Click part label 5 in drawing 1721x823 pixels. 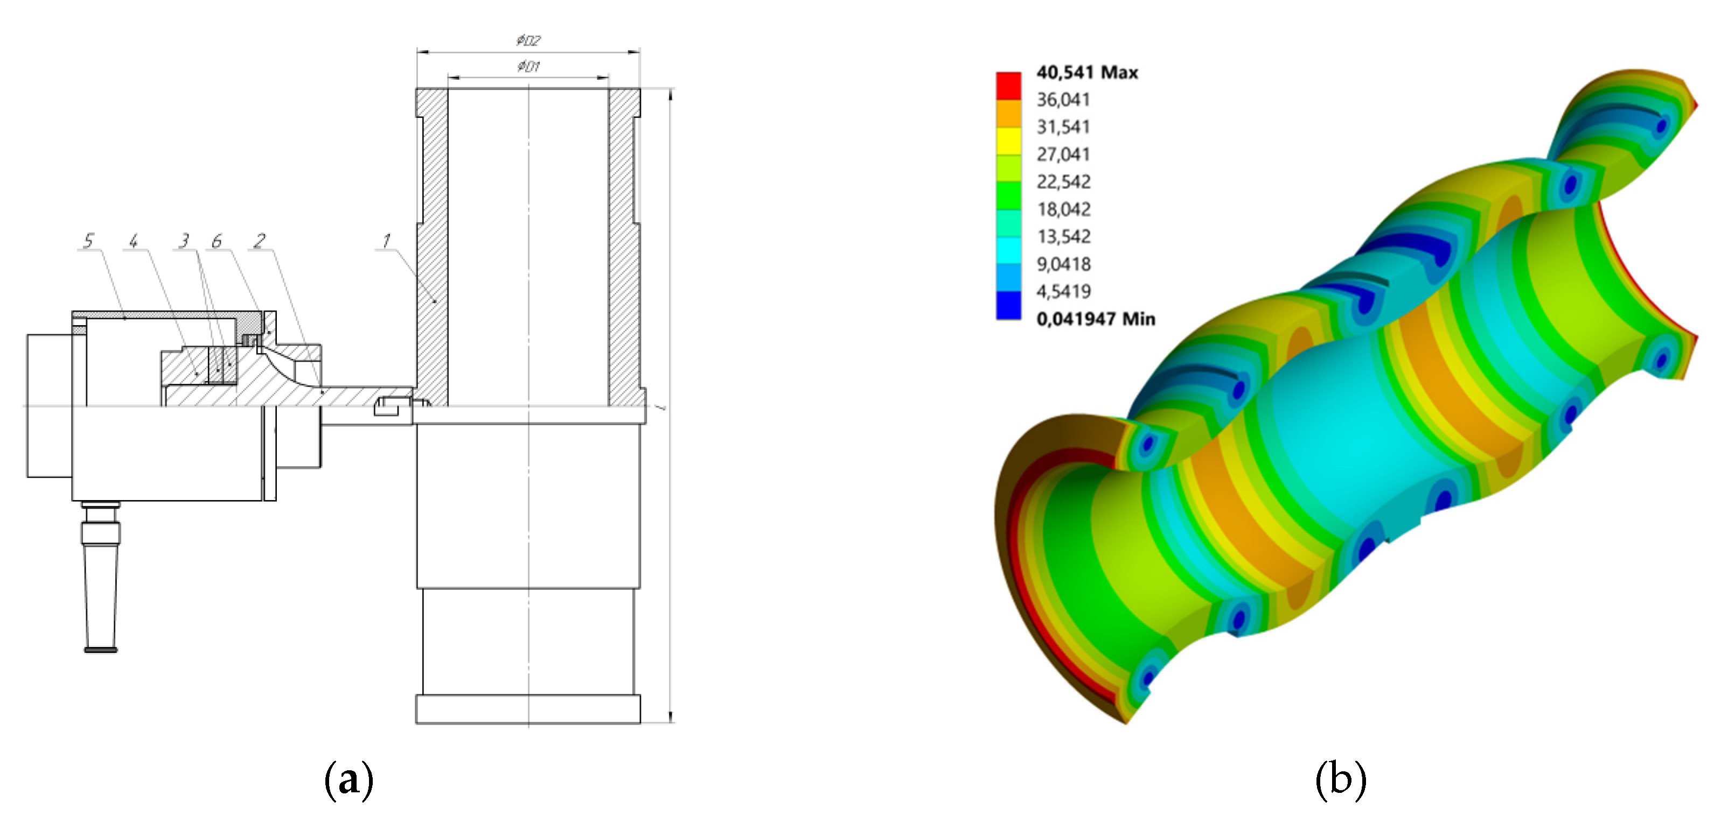click(x=89, y=240)
